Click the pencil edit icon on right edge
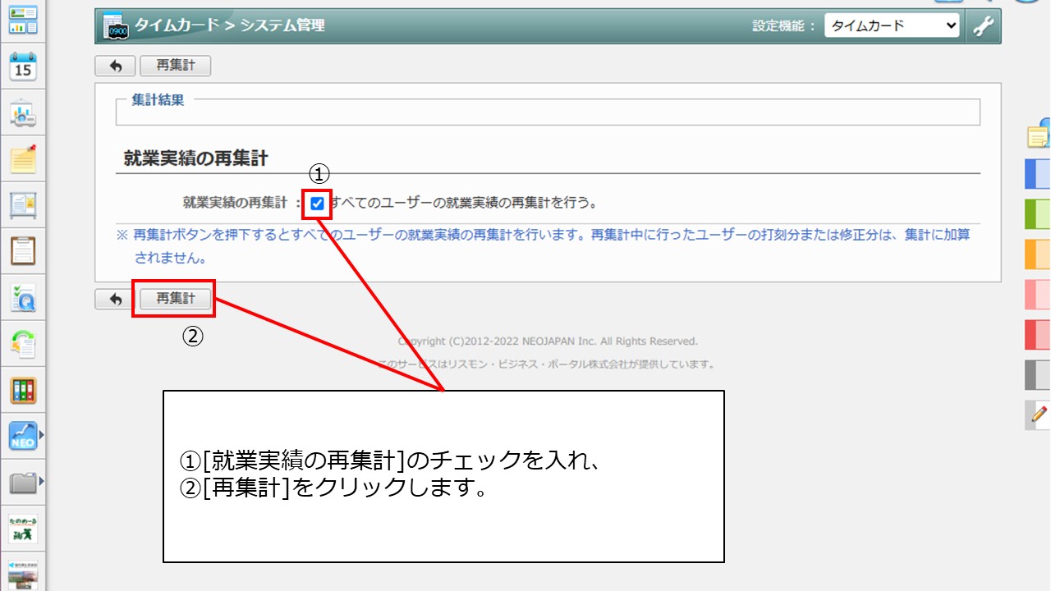Viewport: 1051px width, 591px height. click(1038, 415)
